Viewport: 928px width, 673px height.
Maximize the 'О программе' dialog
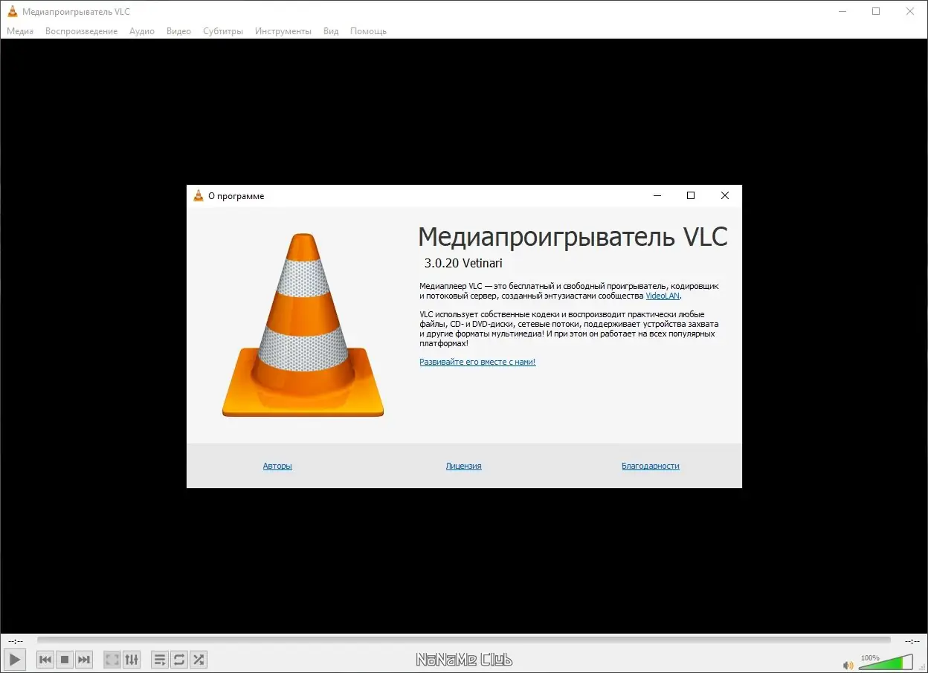pos(691,196)
